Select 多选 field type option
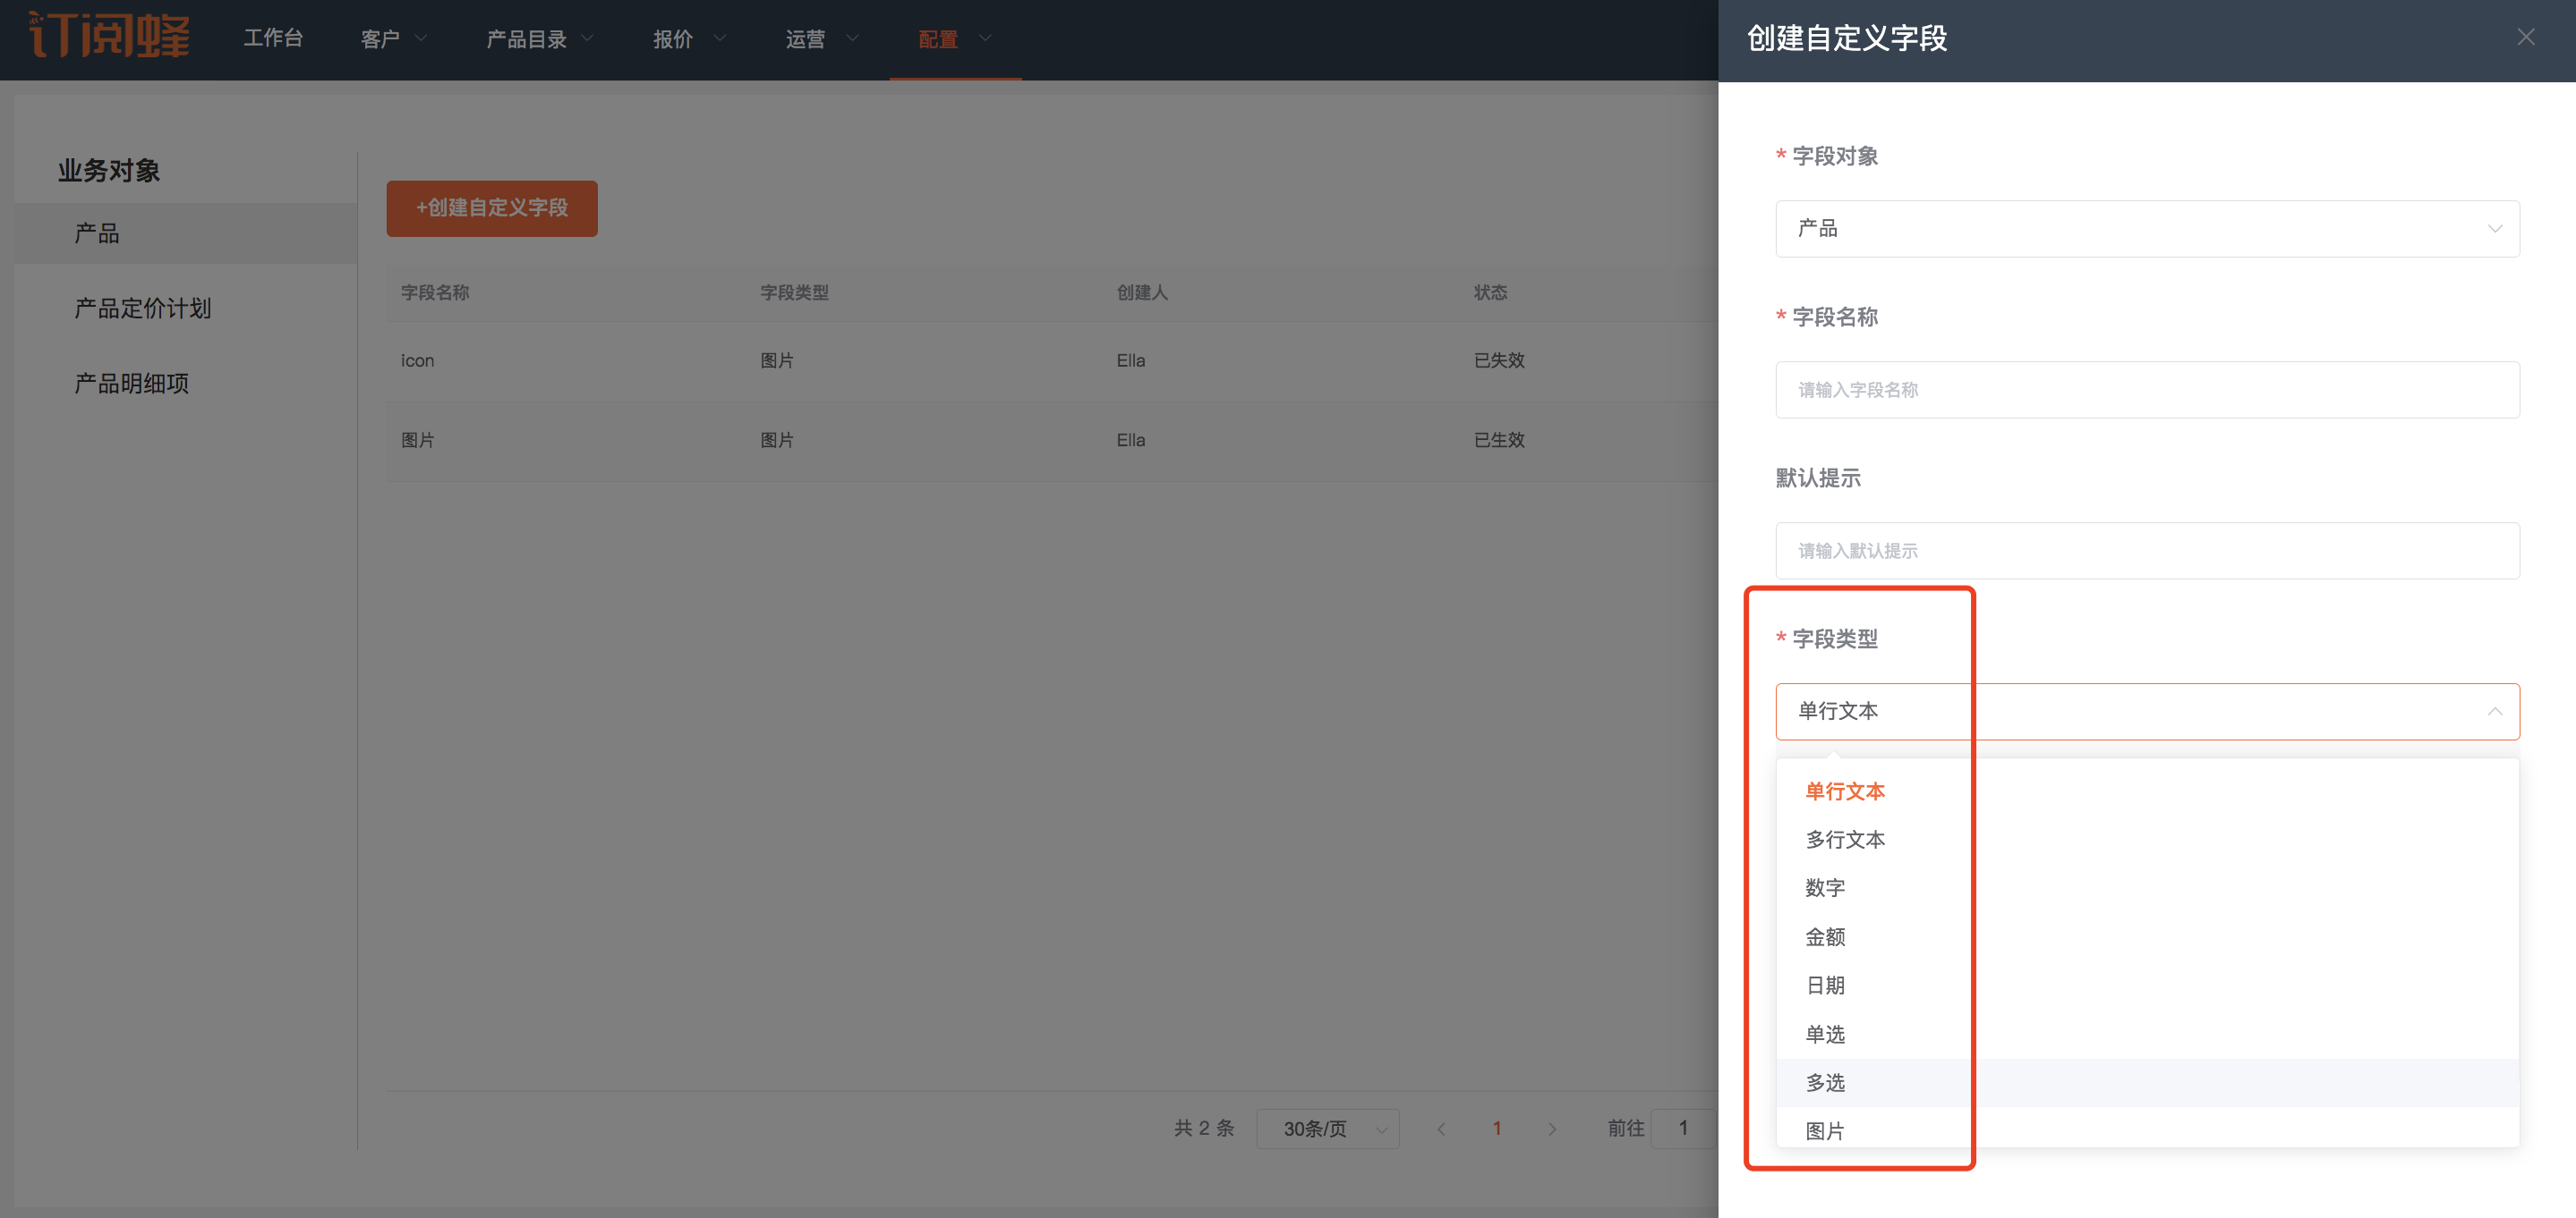This screenshot has width=2576, height=1218. 1825,1083
